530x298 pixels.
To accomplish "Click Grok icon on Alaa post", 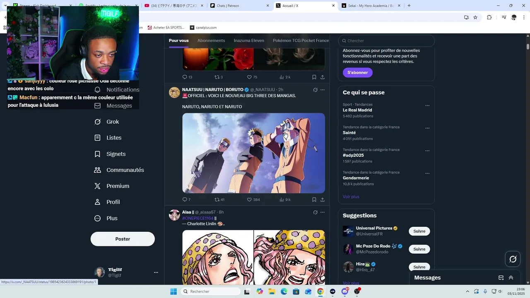I will tap(315, 212).
